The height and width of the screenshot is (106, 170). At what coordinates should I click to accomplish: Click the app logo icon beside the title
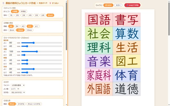click(x=3, y=3)
